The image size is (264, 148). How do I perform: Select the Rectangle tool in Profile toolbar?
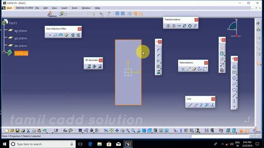pos(234,72)
